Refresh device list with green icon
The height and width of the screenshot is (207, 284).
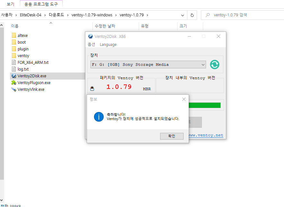215,65
